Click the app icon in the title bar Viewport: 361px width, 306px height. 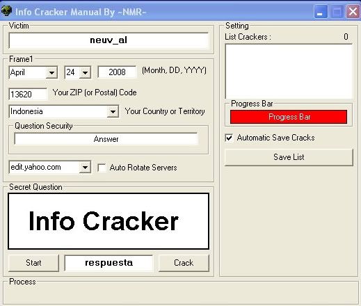6,11
